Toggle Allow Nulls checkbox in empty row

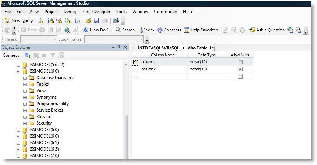[240, 76]
